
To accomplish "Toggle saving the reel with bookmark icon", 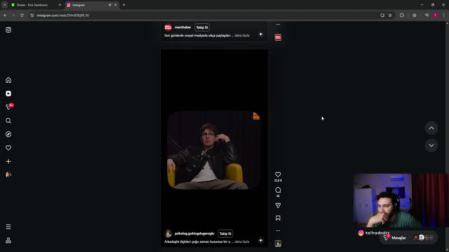I will [278, 218].
